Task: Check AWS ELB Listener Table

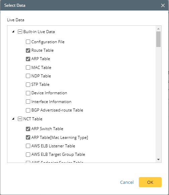Action: click(x=28, y=146)
